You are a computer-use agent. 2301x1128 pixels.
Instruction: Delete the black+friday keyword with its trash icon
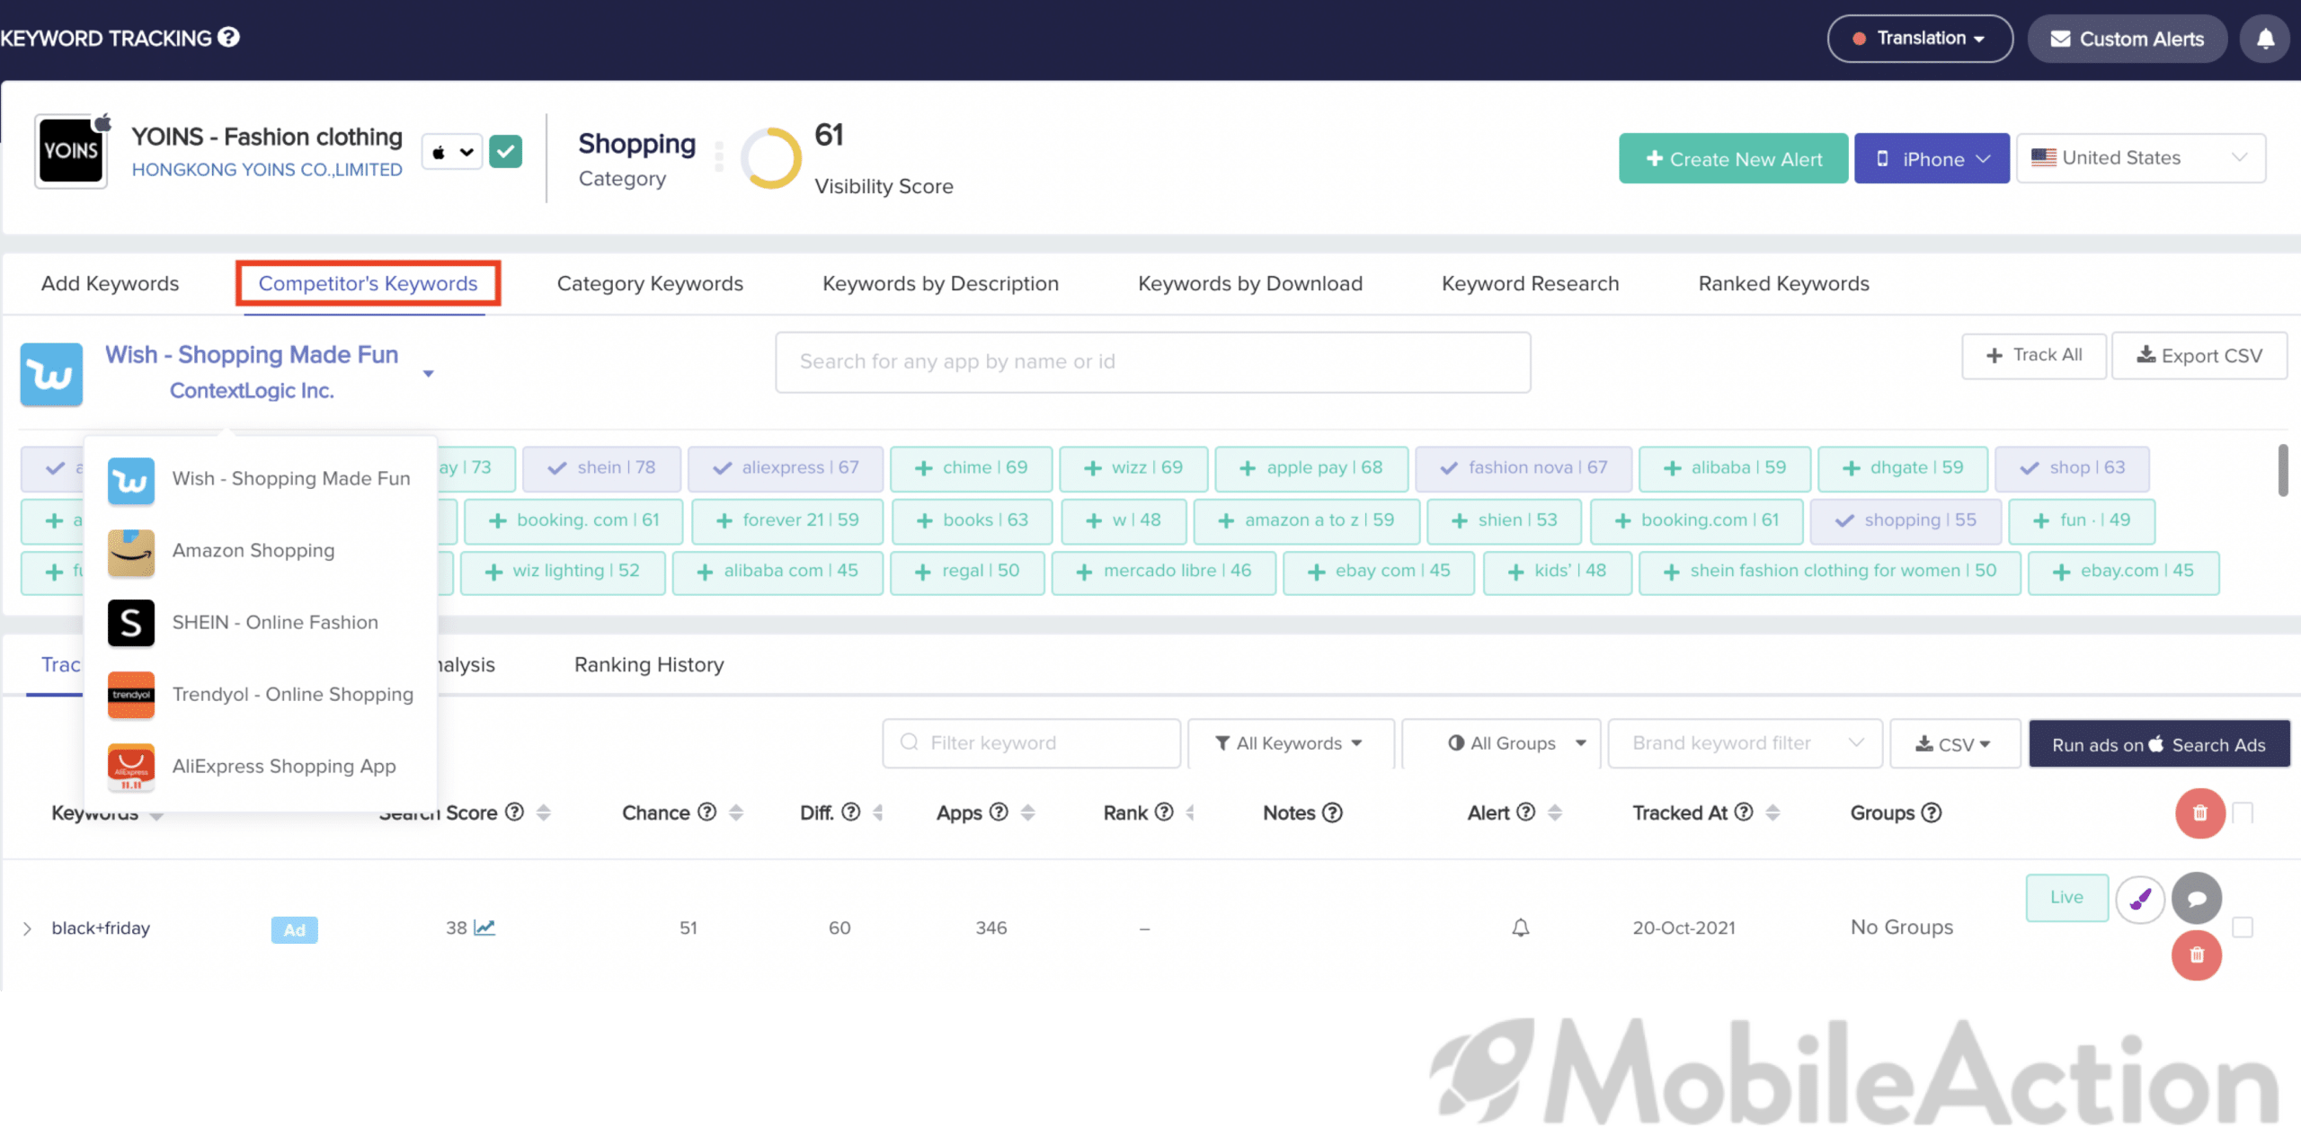(x=2197, y=955)
